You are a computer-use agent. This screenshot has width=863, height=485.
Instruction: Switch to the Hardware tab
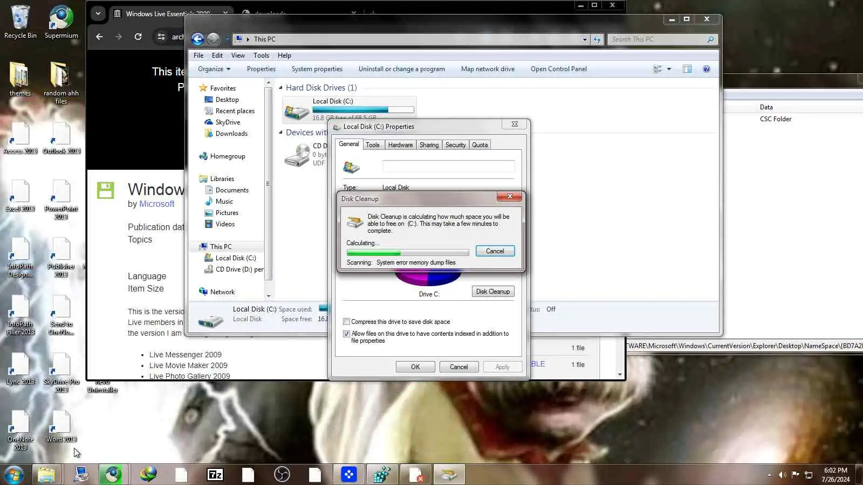tap(400, 145)
